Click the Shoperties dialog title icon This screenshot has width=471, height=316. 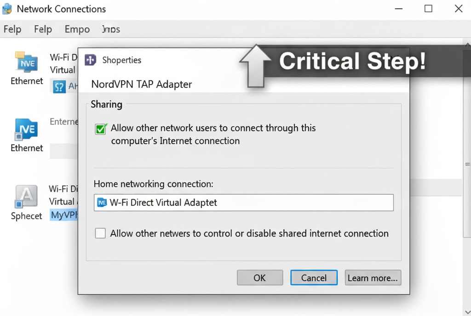tap(91, 60)
